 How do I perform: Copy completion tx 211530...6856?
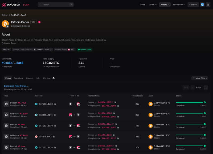coord(118,149)
